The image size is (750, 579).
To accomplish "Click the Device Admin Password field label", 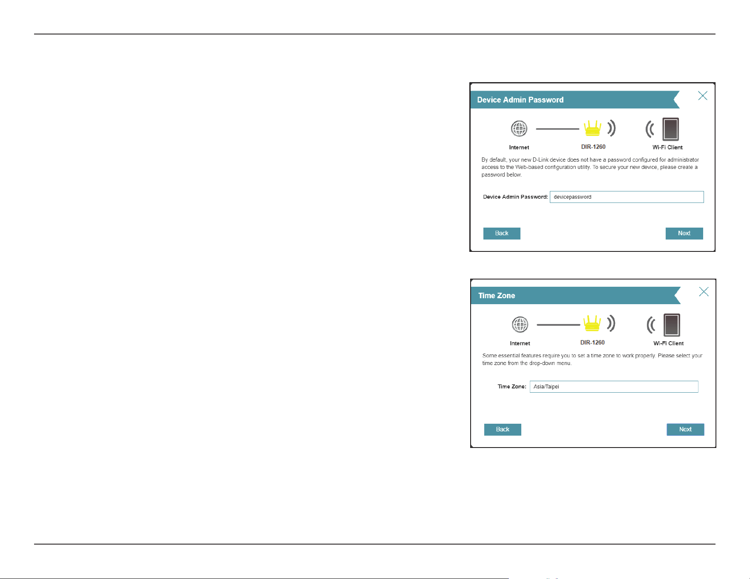I will click(x=515, y=197).
